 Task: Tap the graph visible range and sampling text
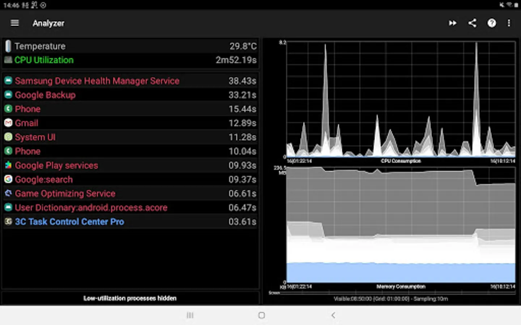pos(391,299)
